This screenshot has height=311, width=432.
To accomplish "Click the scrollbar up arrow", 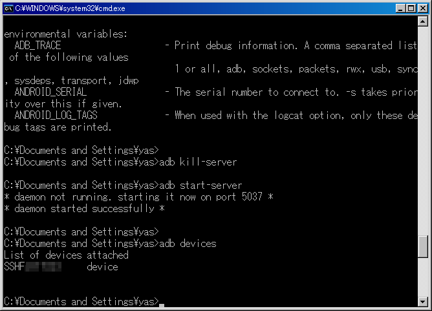I will coord(422,21).
